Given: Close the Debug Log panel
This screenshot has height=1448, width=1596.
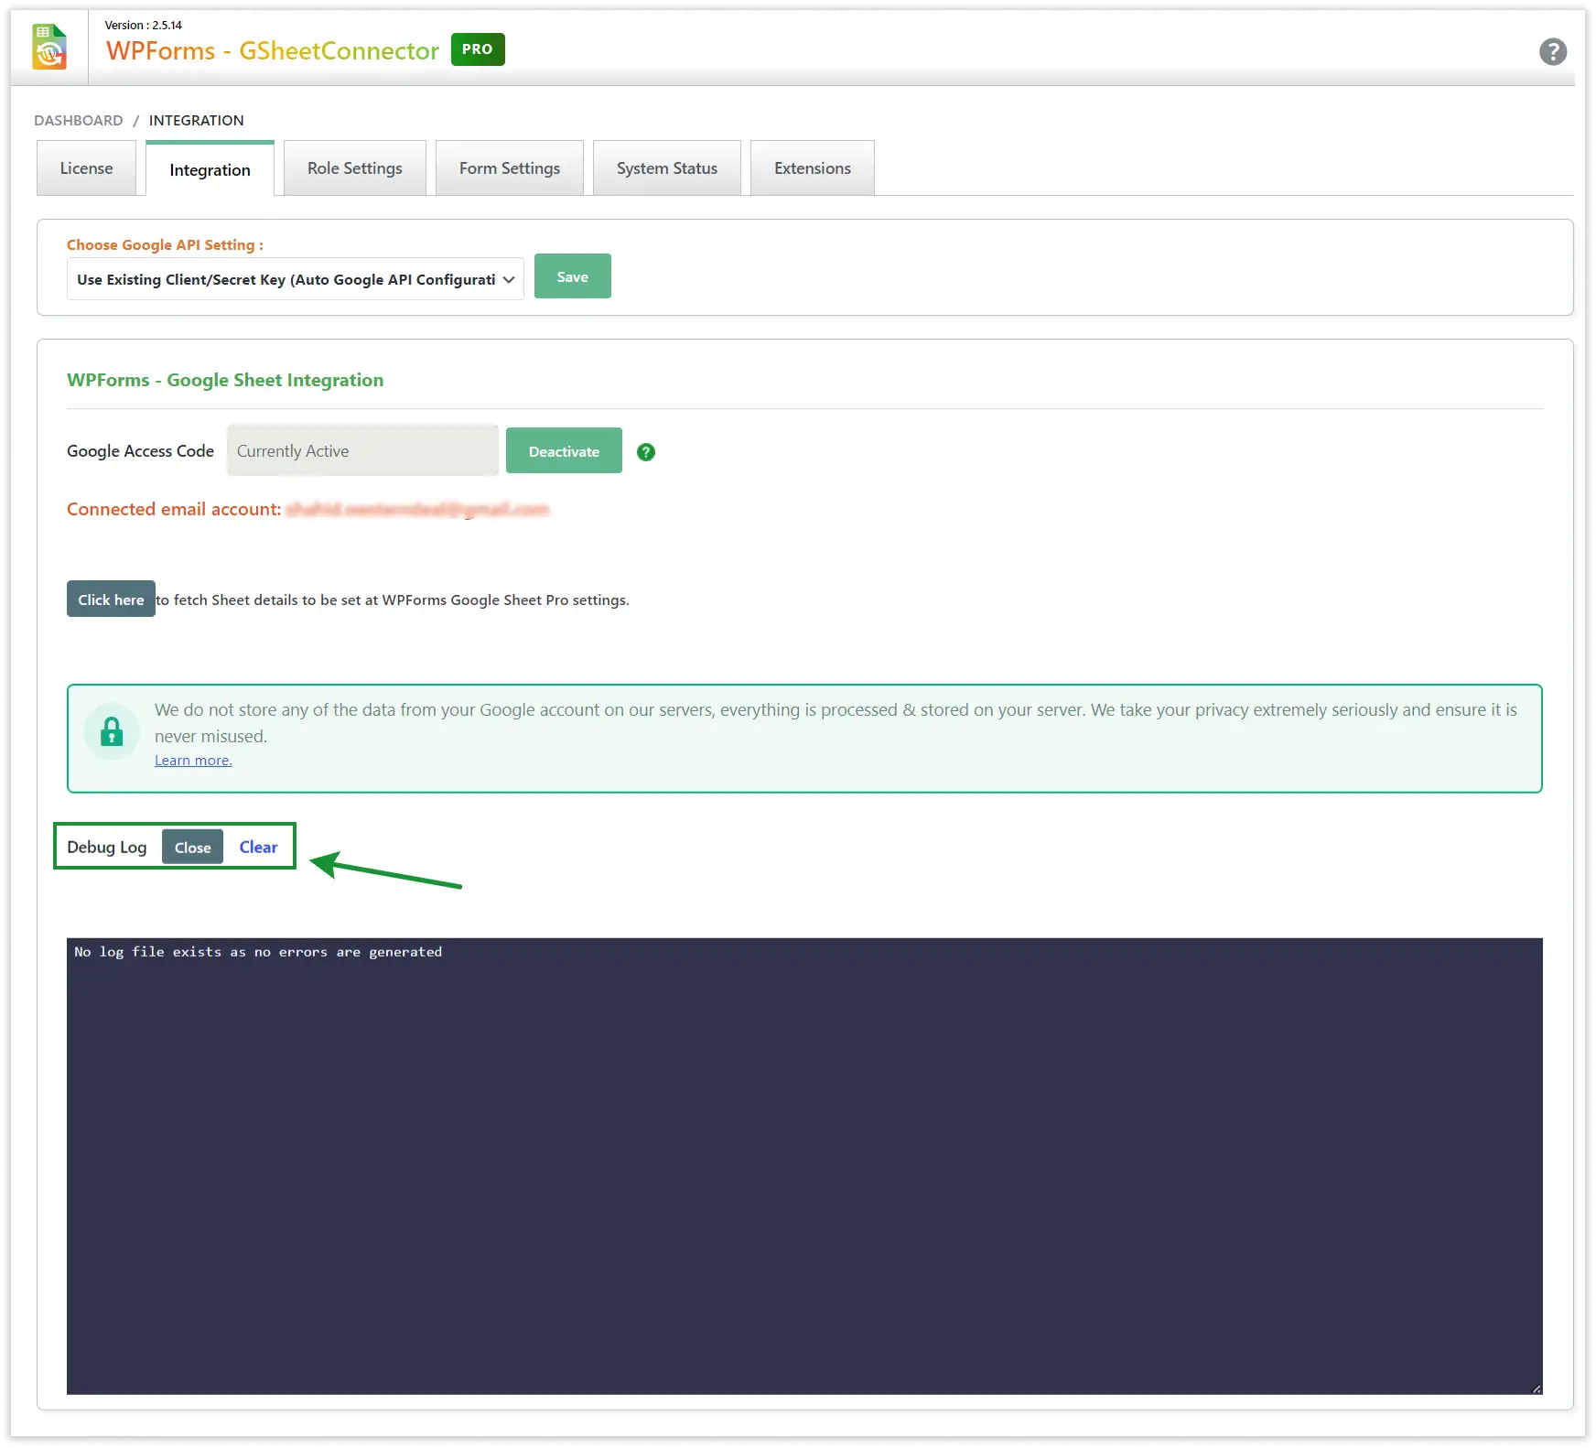Looking at the screenshot, I should [x=191, y=847].
